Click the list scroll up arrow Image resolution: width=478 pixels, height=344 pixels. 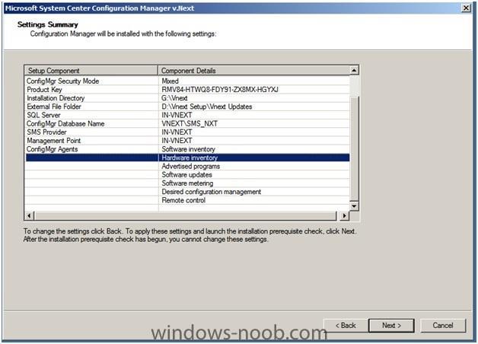[x=354, y=70]
